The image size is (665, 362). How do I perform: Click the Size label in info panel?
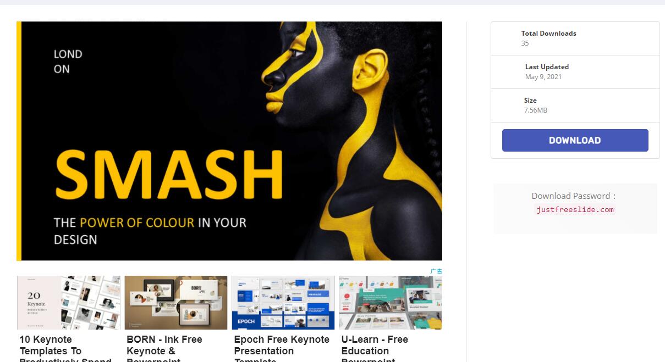530,101
